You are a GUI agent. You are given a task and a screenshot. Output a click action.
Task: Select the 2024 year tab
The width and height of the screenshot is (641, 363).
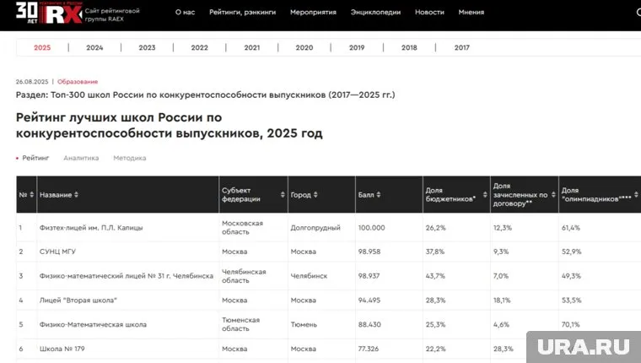(x=94, y=48)
